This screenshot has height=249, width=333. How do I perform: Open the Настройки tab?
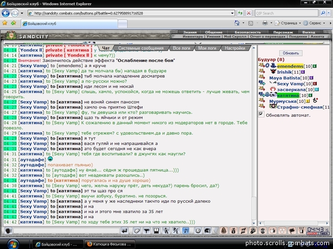(235, 48)
